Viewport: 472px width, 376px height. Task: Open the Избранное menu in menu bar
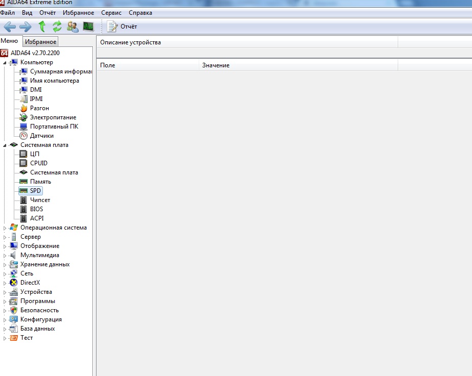click(x=79, y=13)
